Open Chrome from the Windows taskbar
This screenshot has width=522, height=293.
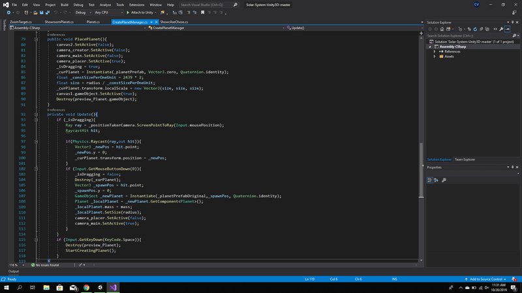click(87, 286)
